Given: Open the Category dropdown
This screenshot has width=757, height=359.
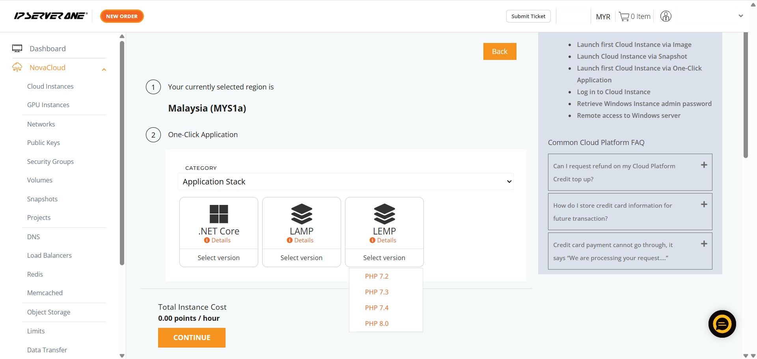Looking at the screenshot, I should [346, 182].
